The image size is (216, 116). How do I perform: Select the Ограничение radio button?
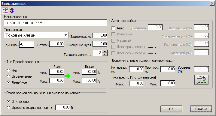click(8, 76)
